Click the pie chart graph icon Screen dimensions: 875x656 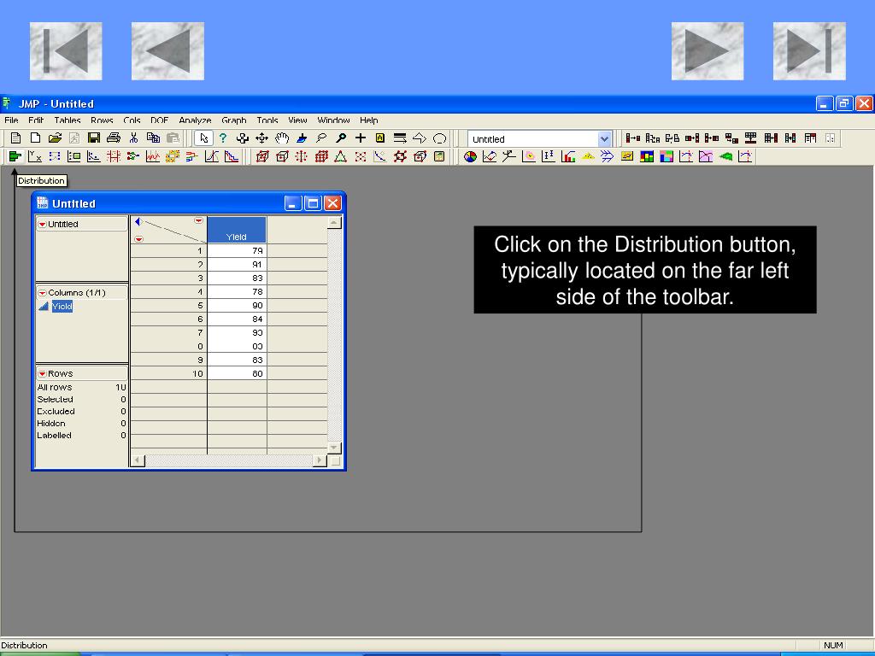[x=470, y=157]
